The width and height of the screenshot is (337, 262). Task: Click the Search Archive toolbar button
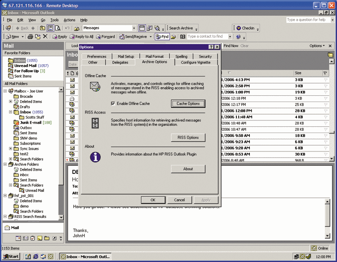pyautogui.click(x=181, y=28)
